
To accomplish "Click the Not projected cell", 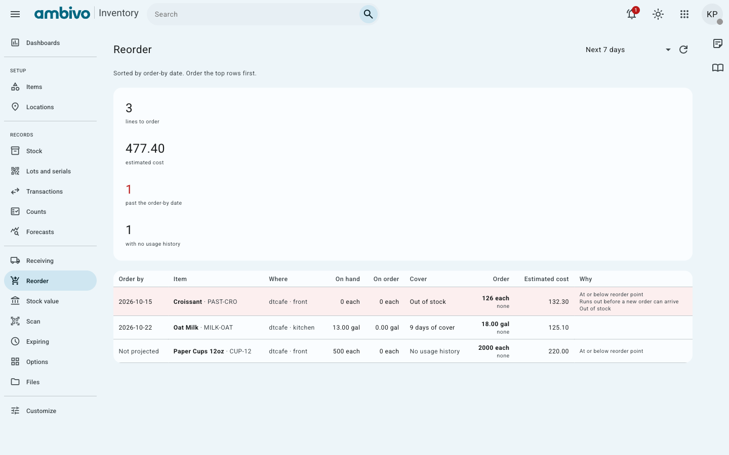I will [x=139, y=351].
